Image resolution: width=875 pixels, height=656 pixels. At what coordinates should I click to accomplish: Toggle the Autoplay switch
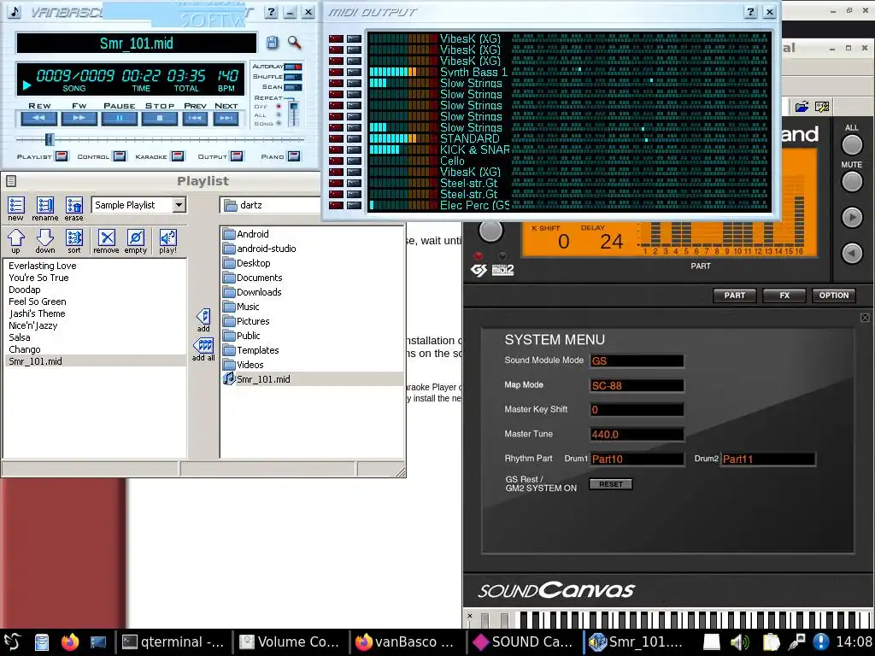pos(293,67)
